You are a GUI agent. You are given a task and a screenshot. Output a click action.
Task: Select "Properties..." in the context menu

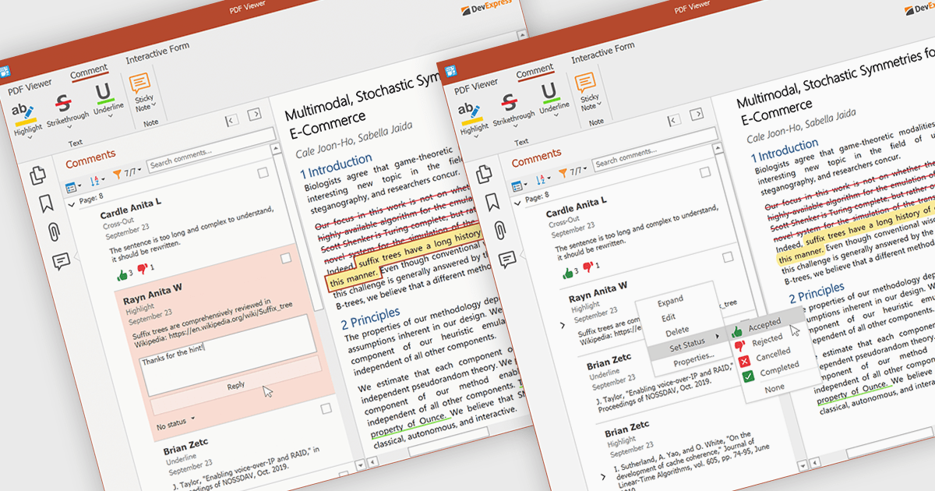[693, 358]
